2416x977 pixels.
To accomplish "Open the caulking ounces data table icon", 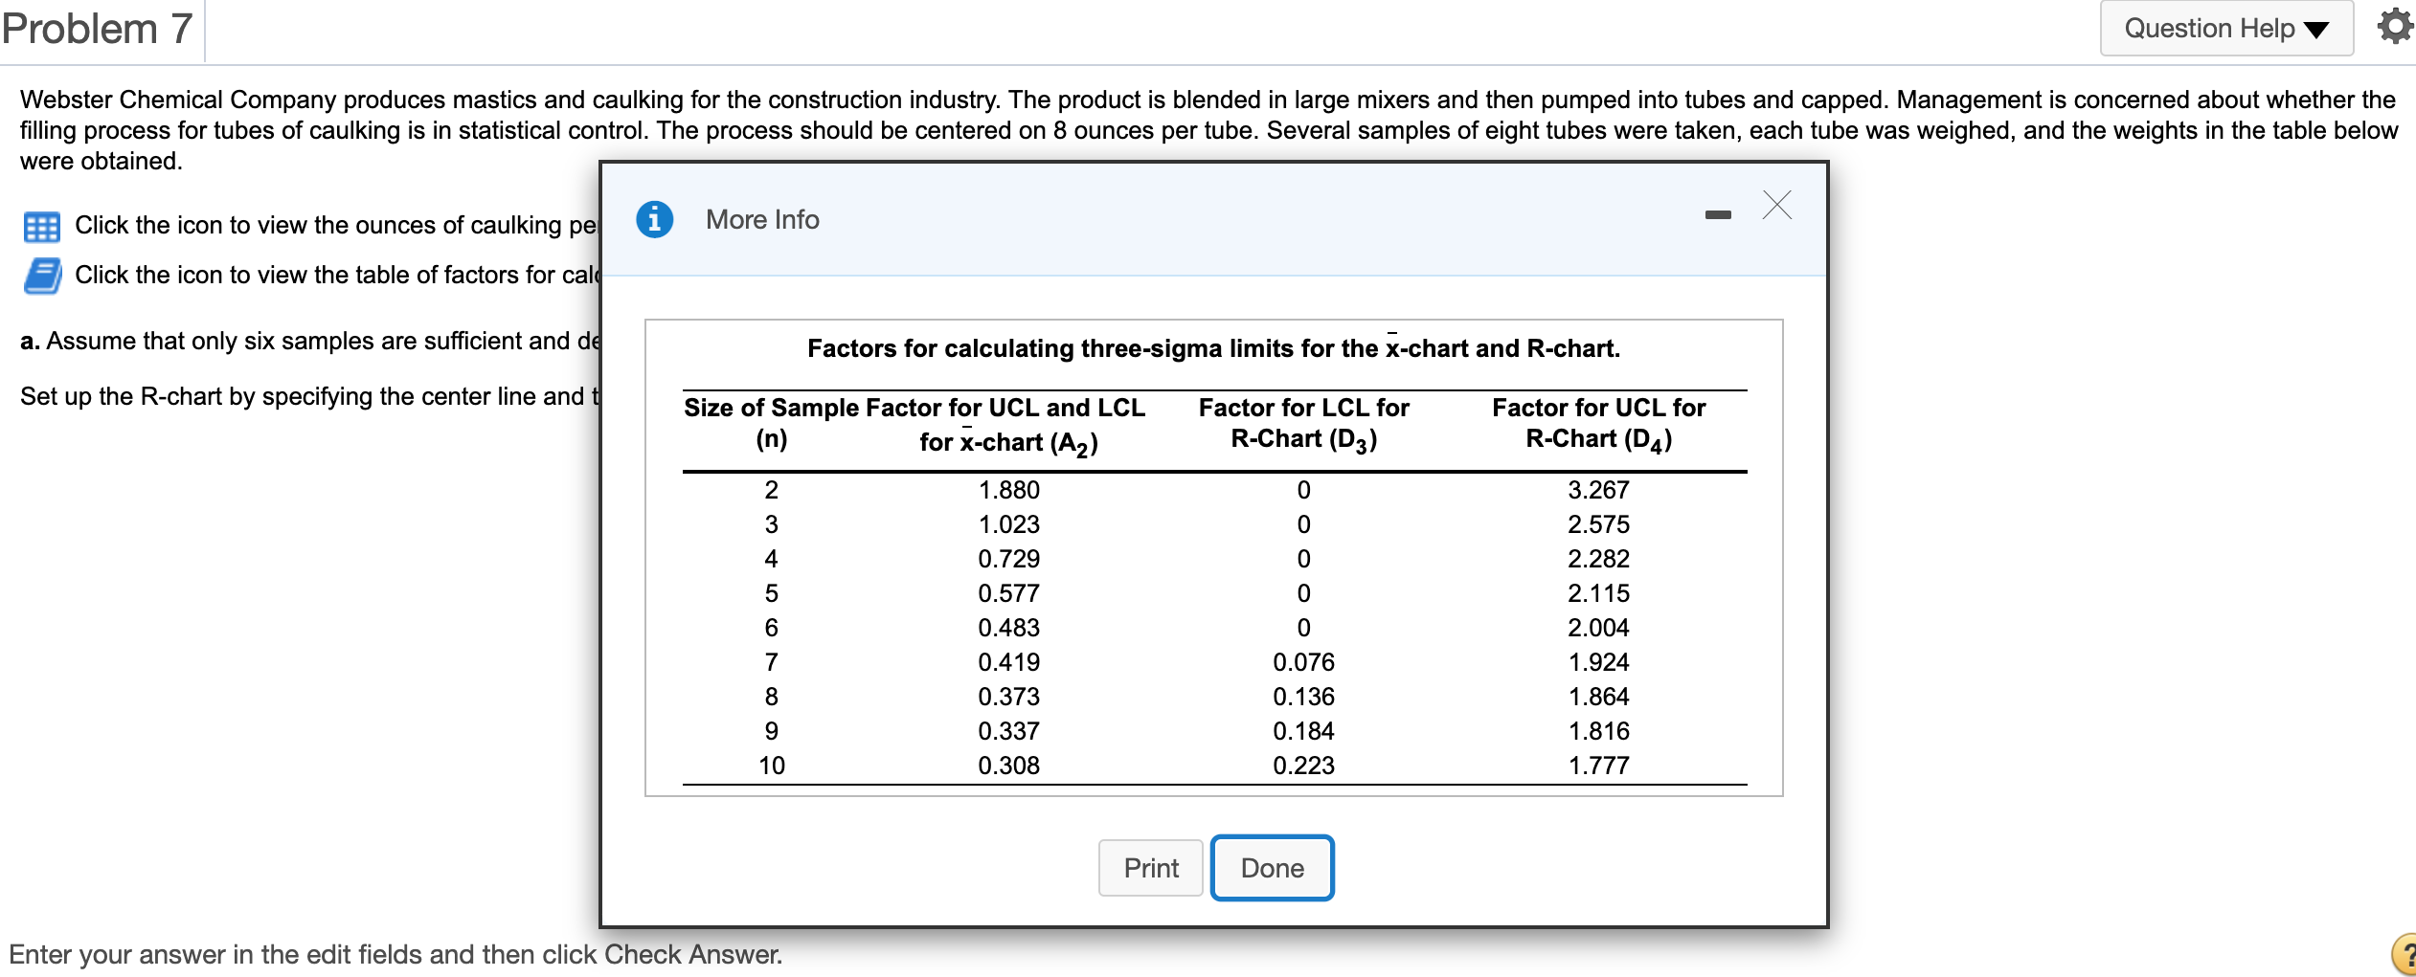I will (x=42, y=226).
